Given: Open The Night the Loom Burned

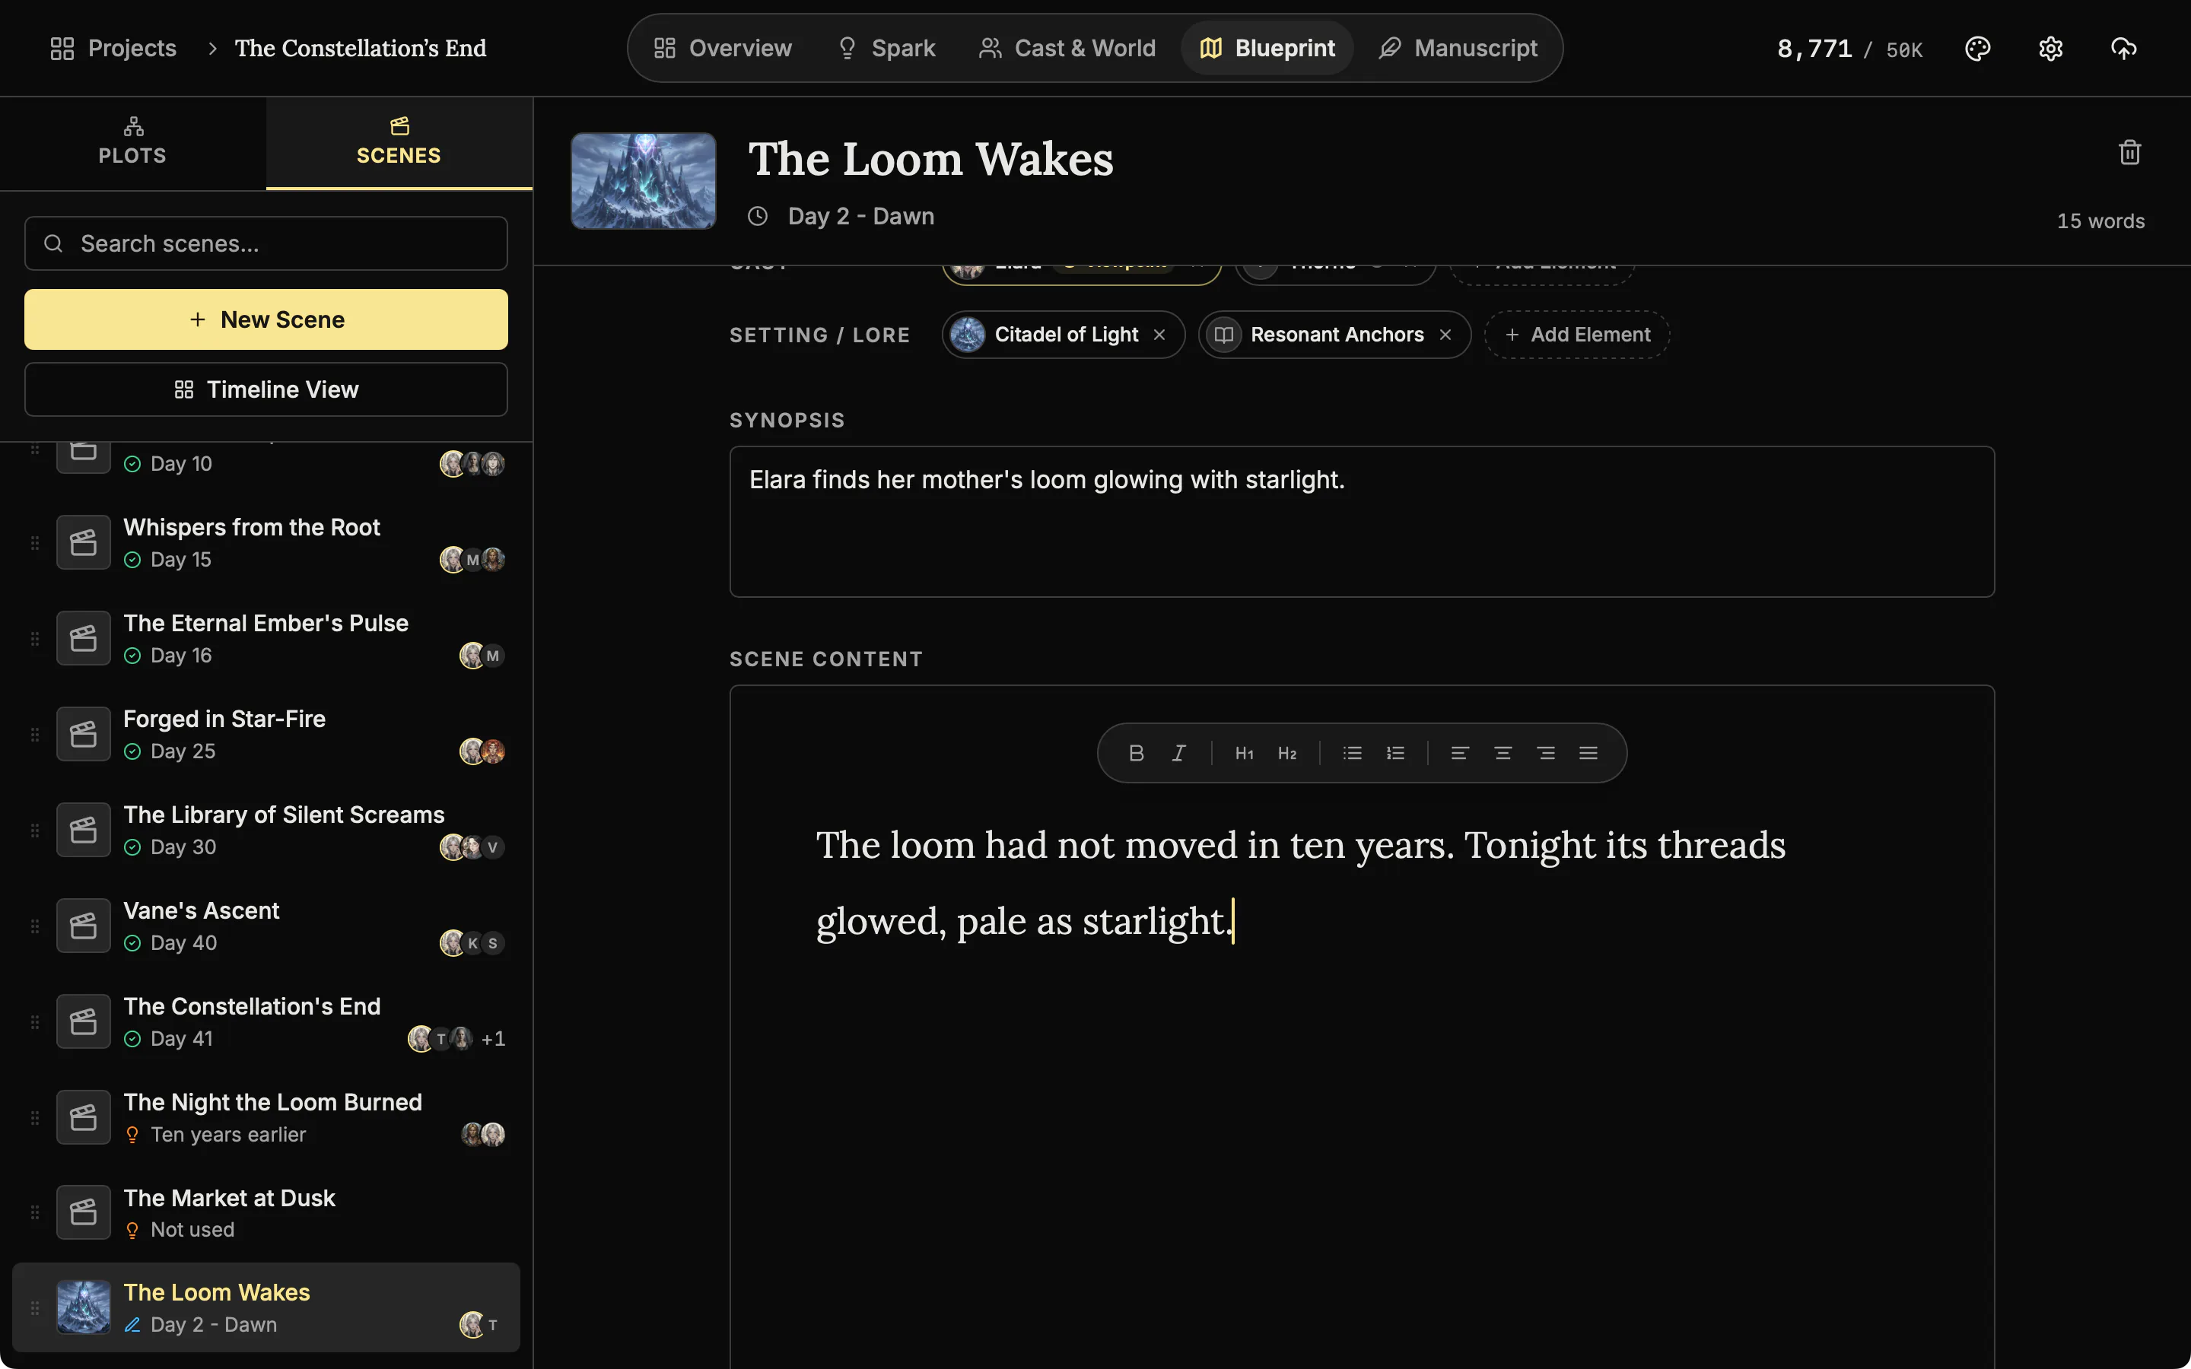Looking at the screenshot, I should (x=266, y=1117).
